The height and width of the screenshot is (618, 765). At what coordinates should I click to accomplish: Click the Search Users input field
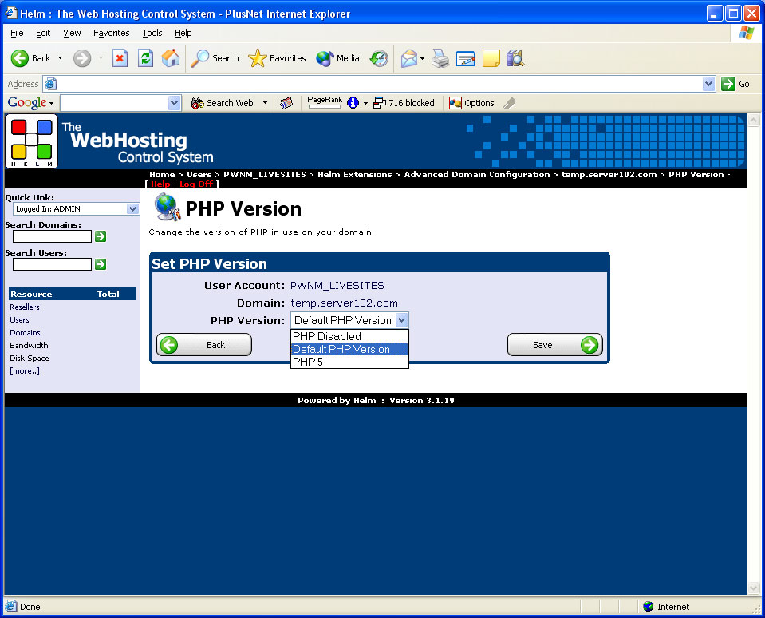click(52, 264)
